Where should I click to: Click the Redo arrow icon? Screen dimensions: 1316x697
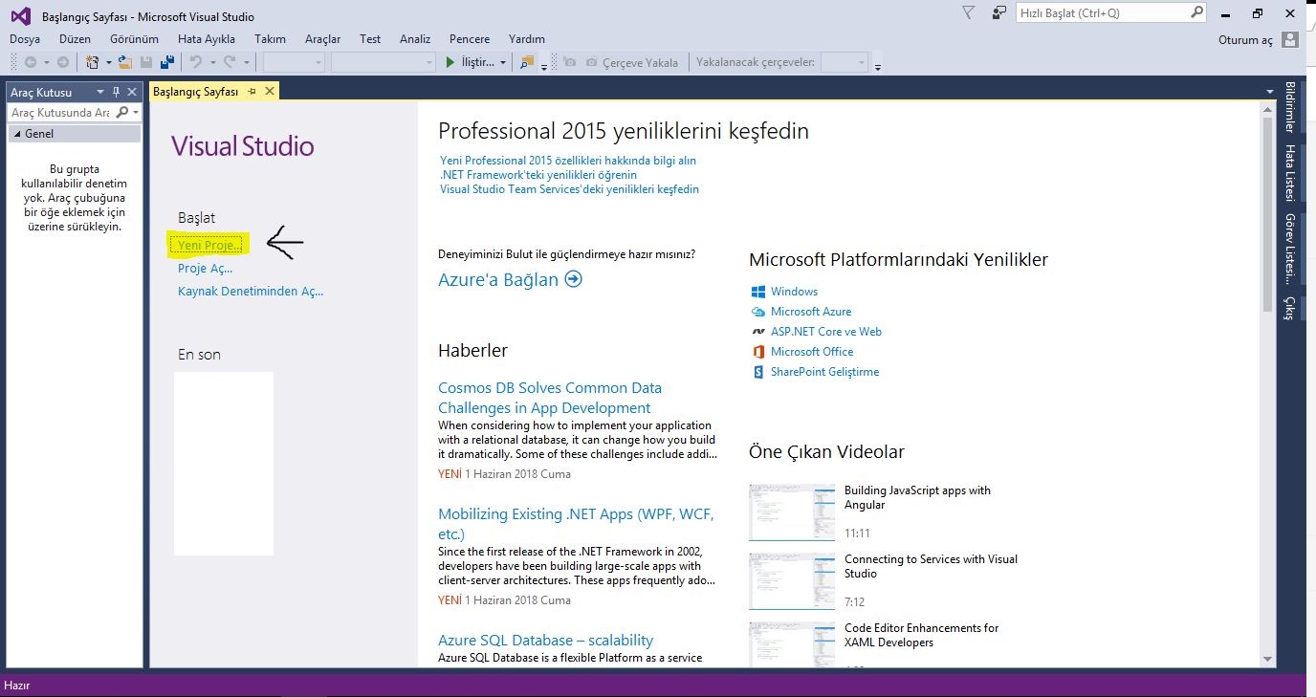(230, 62)
